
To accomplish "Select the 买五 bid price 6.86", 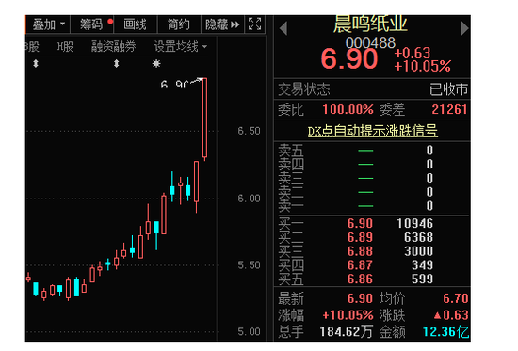I will tap(360, 279).
